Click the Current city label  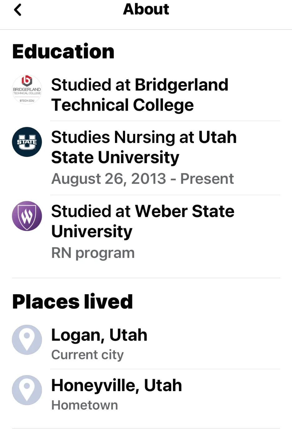point(87,355)
